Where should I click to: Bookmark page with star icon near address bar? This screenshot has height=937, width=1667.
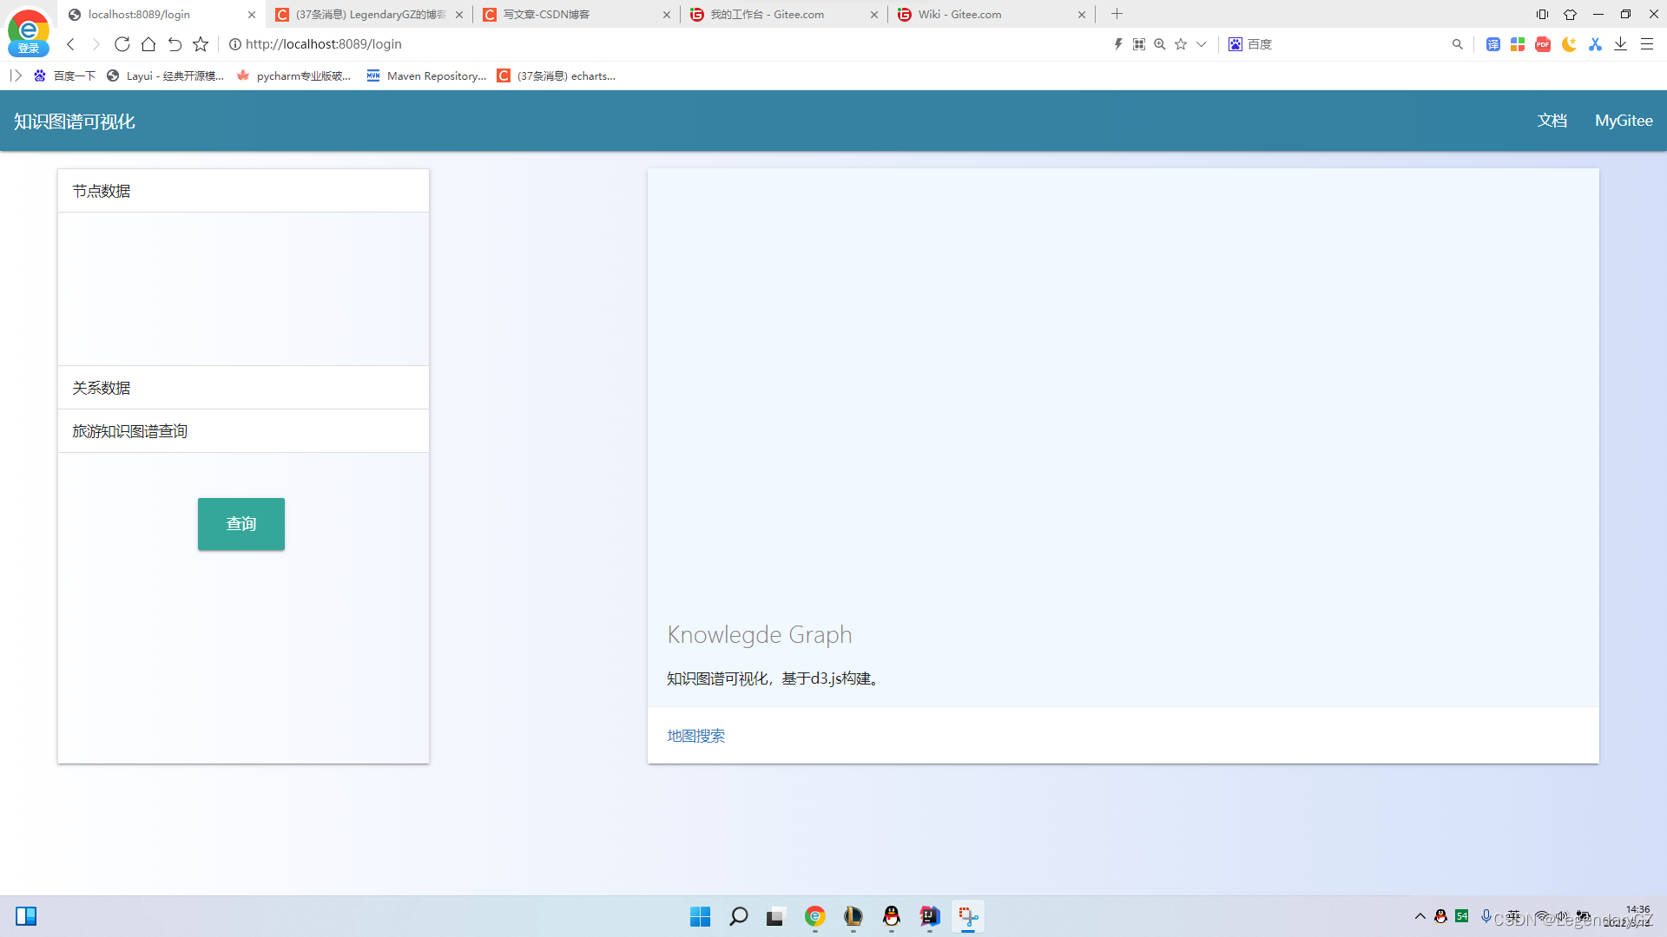(201, 44)
